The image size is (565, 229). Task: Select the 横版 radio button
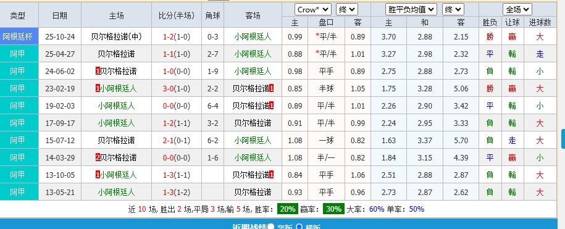(x=299, y=227)
